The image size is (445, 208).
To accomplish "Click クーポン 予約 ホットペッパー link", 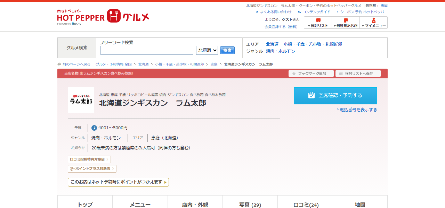I will click(x=364, y=12).
